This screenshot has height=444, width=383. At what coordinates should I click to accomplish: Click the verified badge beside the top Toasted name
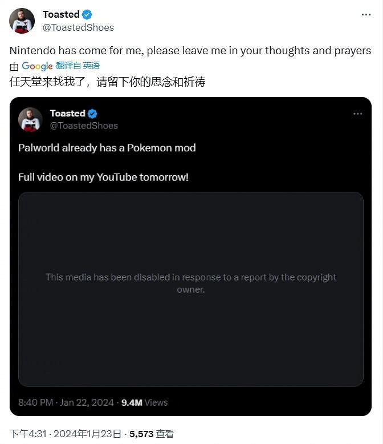pyautogui.click(x=87, y=15)
